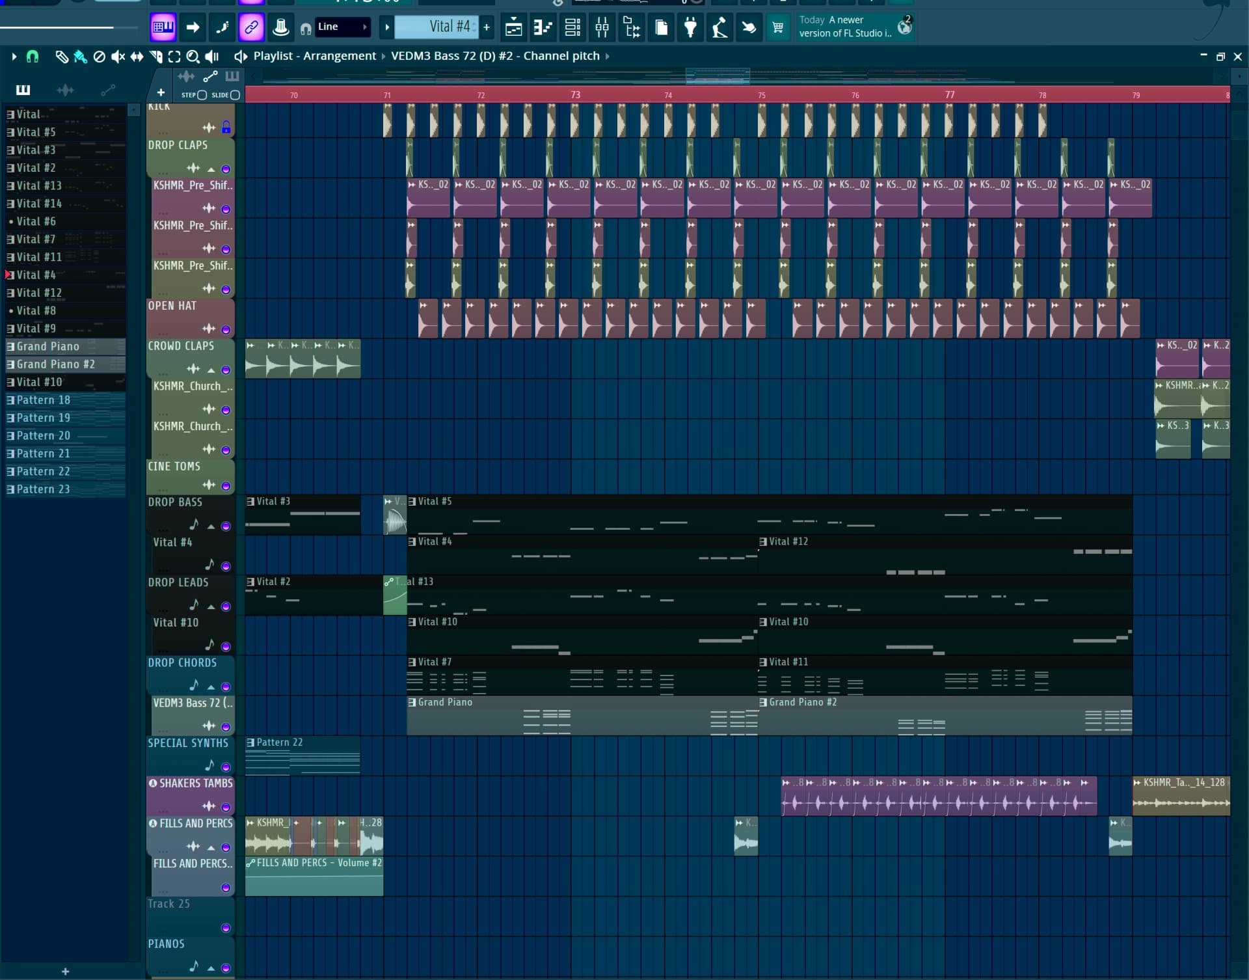The height and width of the screenshot is (980, 1249).
Task: Collapse the DROP LEADS track group
Action: tap(211, 606)
